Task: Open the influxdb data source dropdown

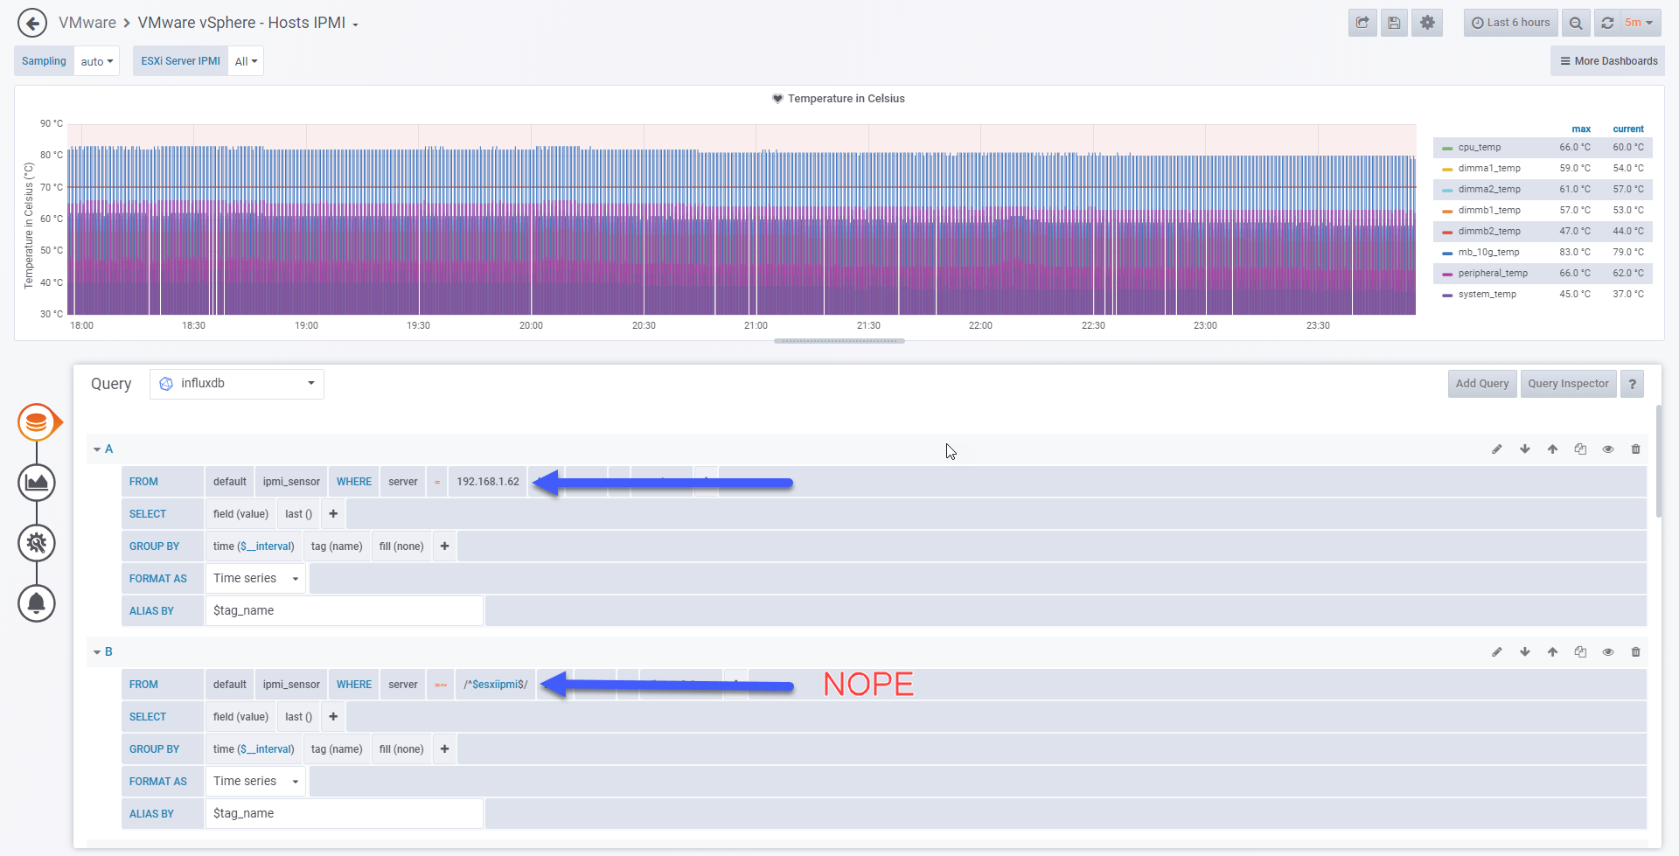Action: [x=237, y=384]
